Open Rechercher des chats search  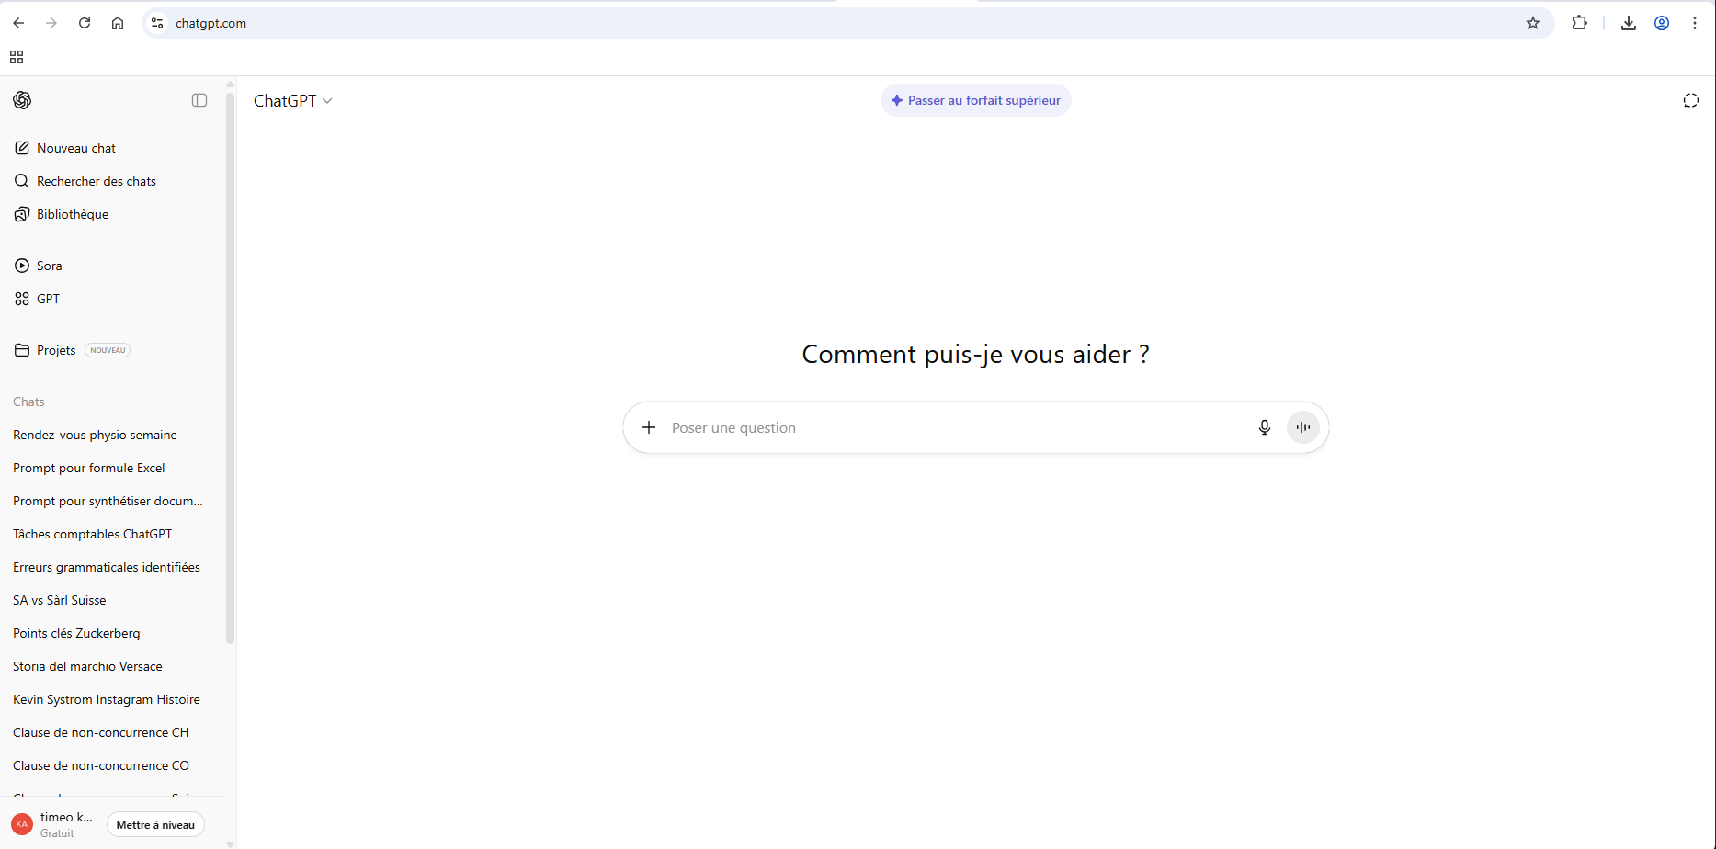(x=96, y=181)
